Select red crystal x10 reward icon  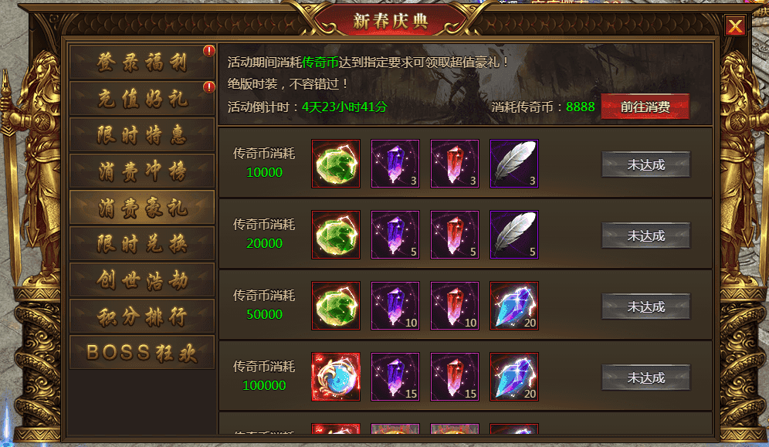click(x=455, y=306)
